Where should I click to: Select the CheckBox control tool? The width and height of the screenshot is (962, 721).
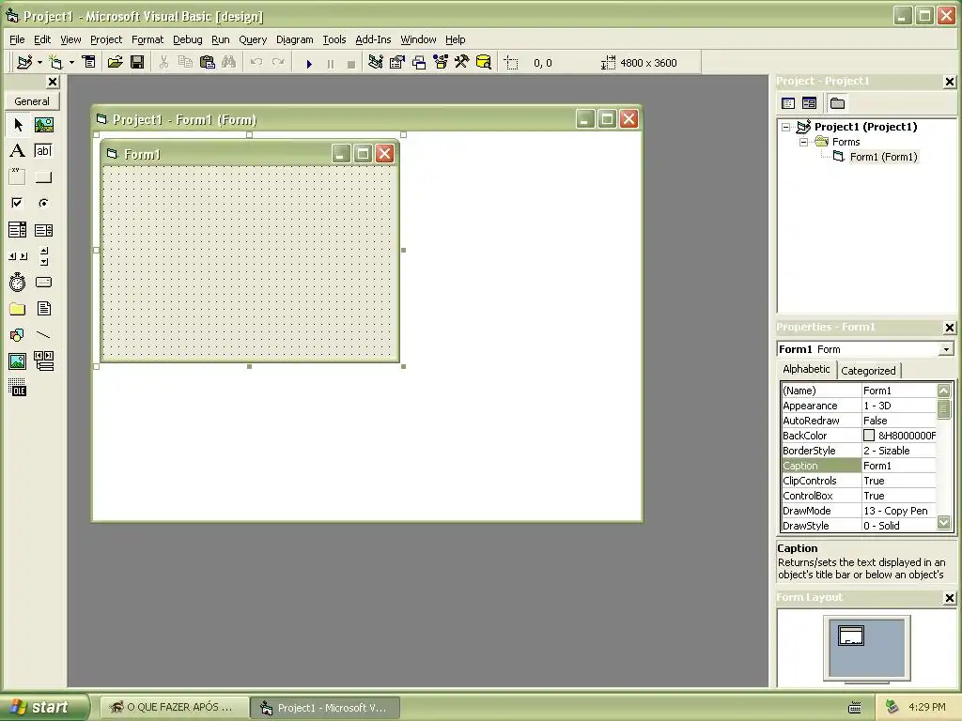(x=18, y=203)
